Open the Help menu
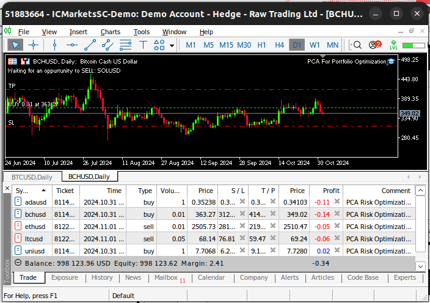Image resolution: width=430 pixels, height=303 pixels. [206, 32]
